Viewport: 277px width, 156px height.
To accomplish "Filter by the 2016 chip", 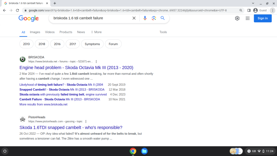I will (x=57, y=44).
